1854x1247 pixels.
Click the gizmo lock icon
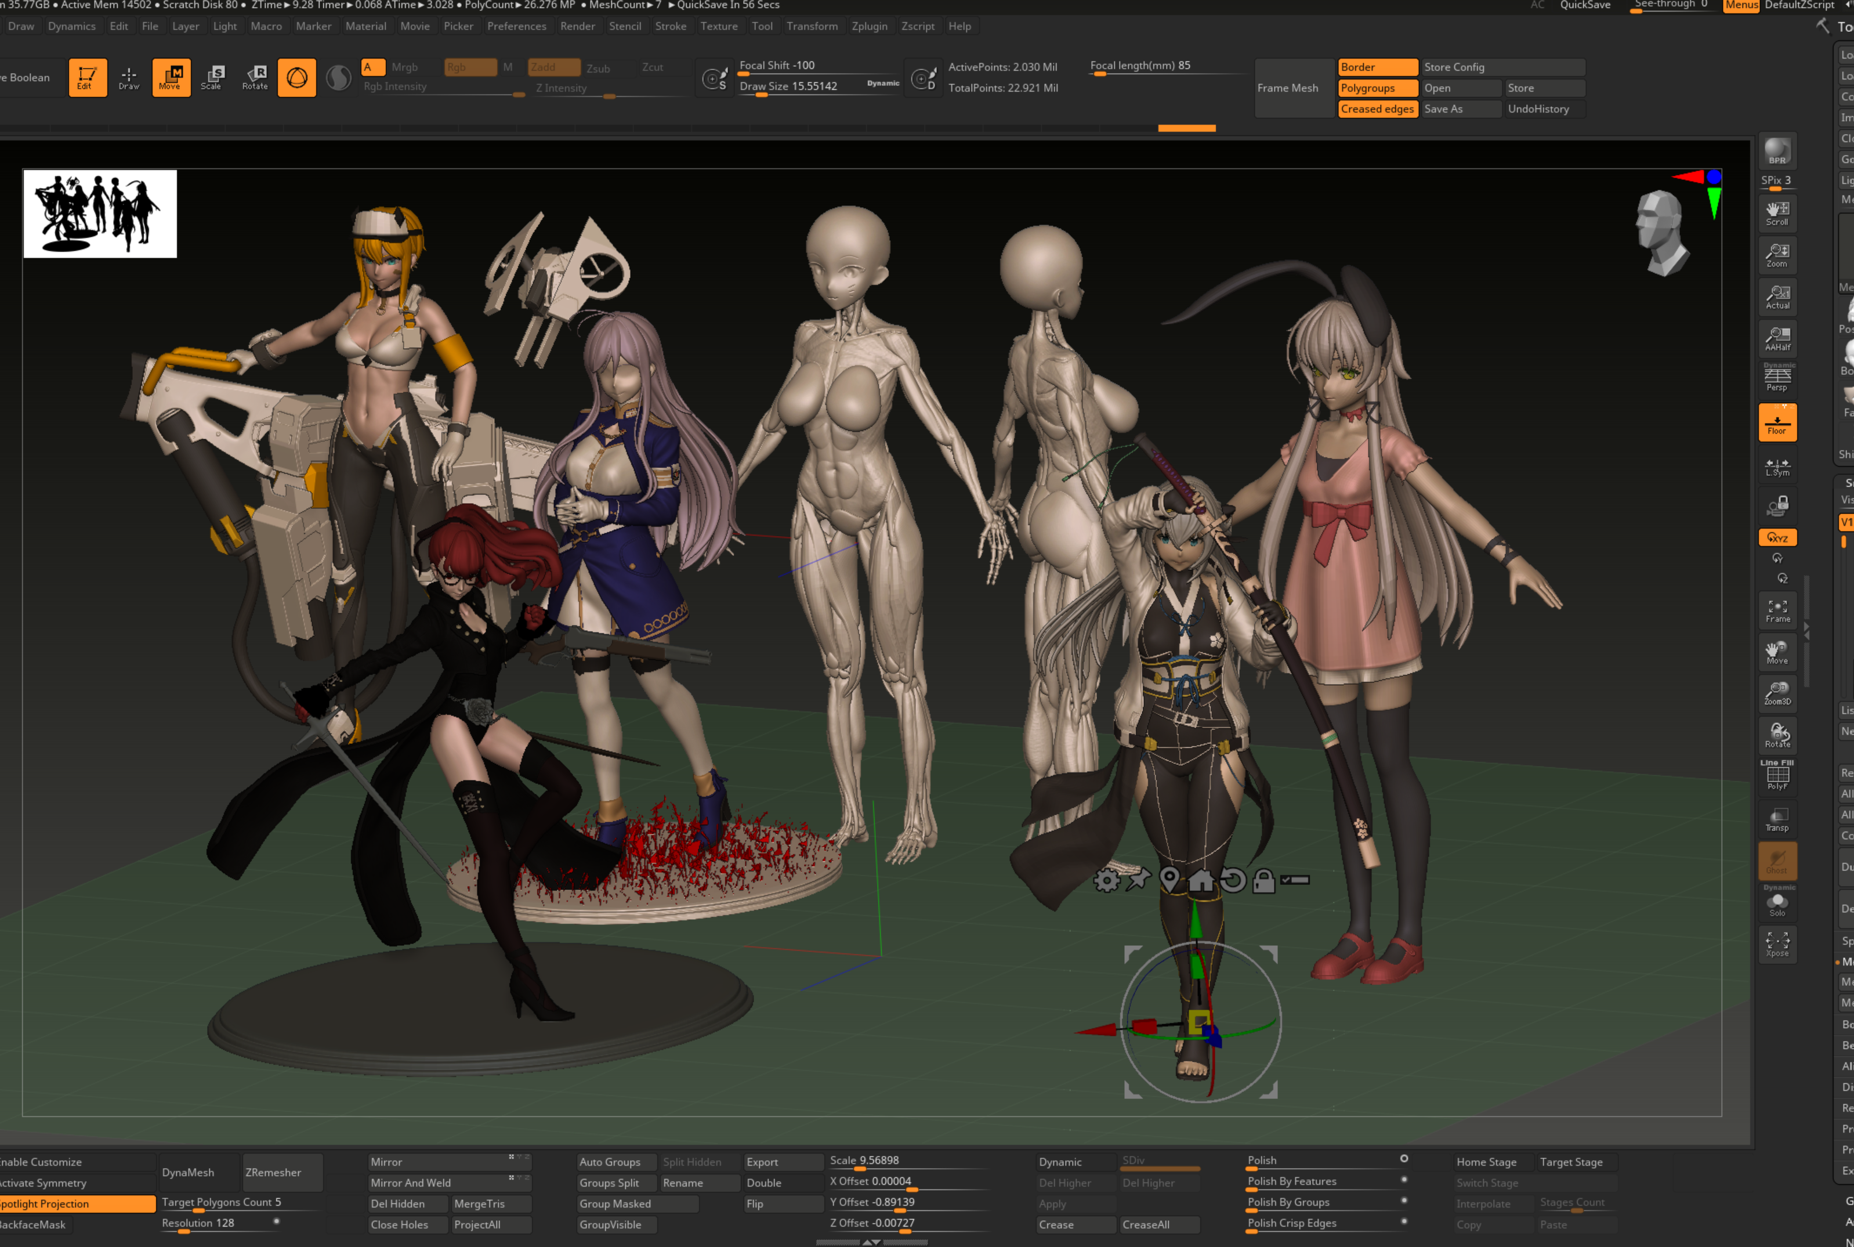[1263, 880]
